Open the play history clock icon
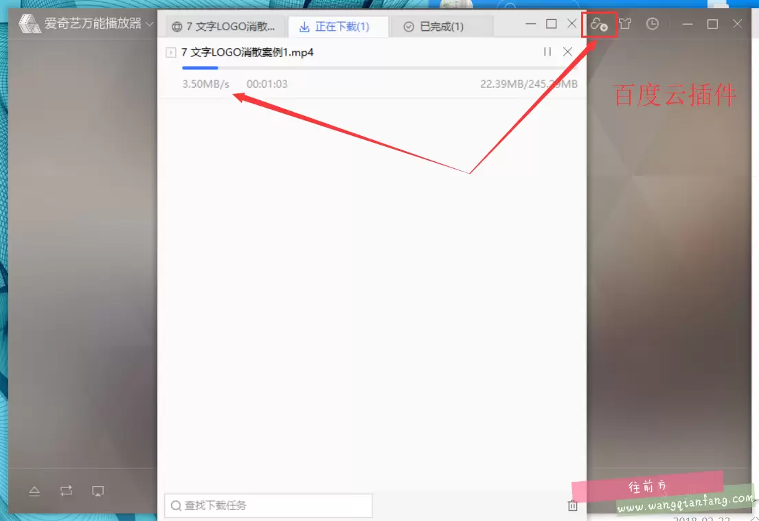The height and width of the screenshot is (521, 759). tap(653, 24)
